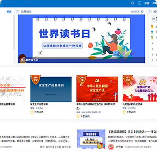Select the 近期动态 section title

click(26, 12)
